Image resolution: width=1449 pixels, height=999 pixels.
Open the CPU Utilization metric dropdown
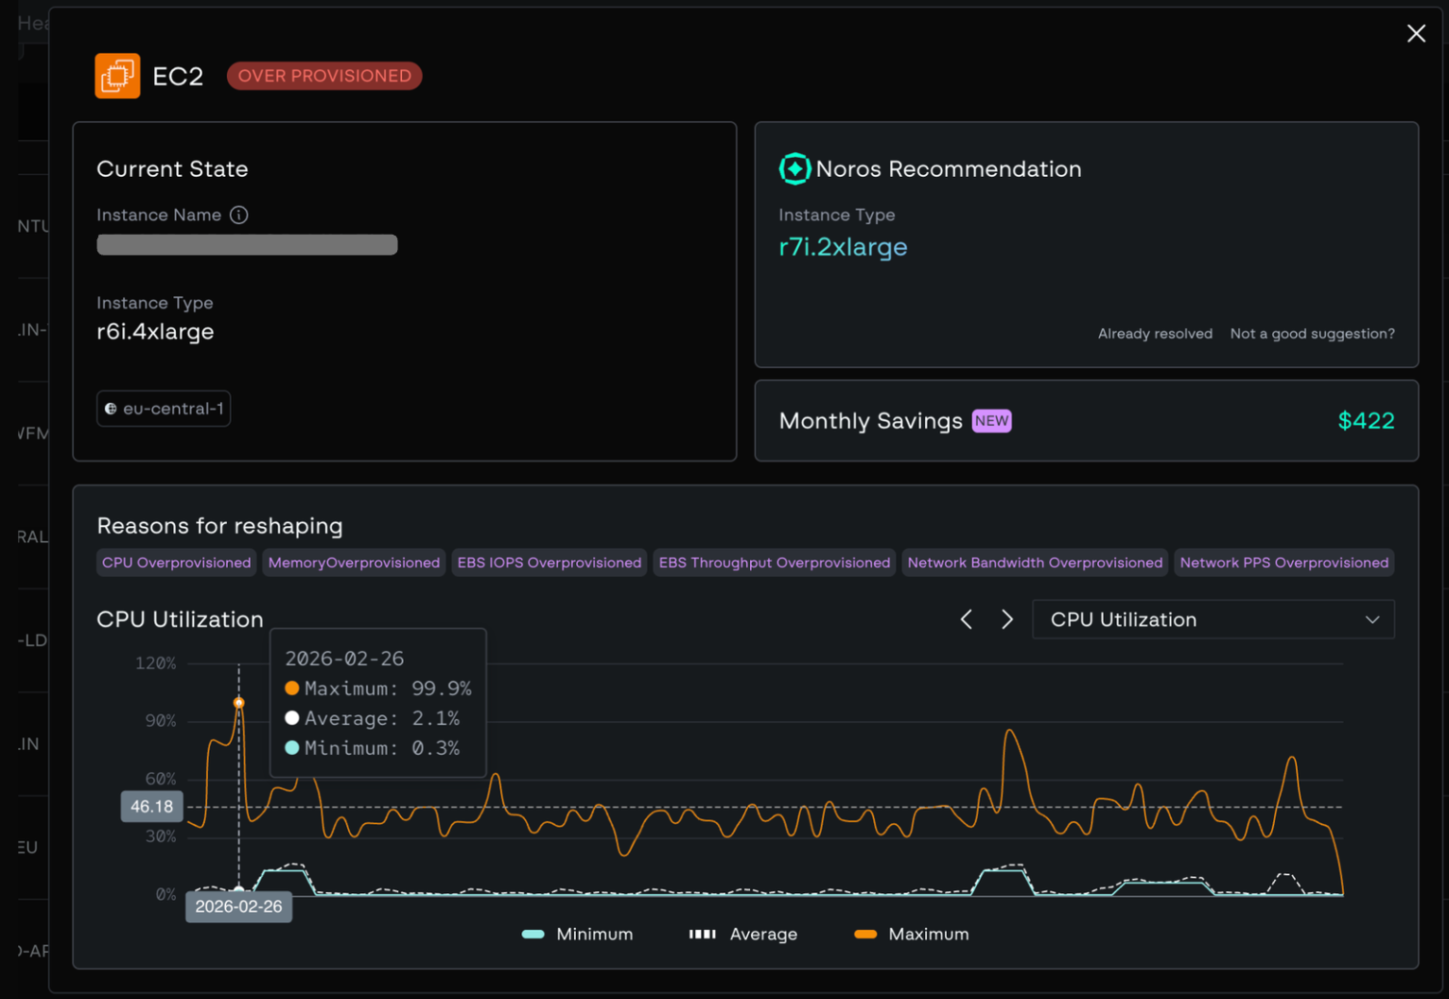click(1213, 620)
